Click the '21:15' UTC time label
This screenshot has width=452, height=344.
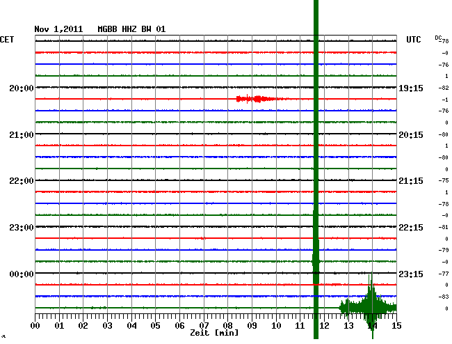pos(411,181)
